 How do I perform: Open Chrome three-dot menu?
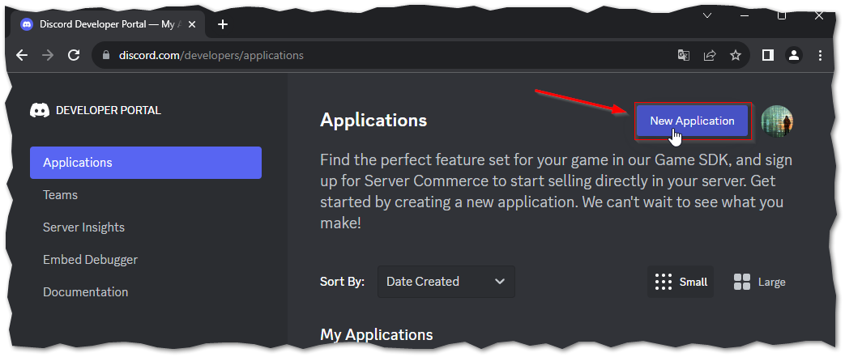[820, 55]
